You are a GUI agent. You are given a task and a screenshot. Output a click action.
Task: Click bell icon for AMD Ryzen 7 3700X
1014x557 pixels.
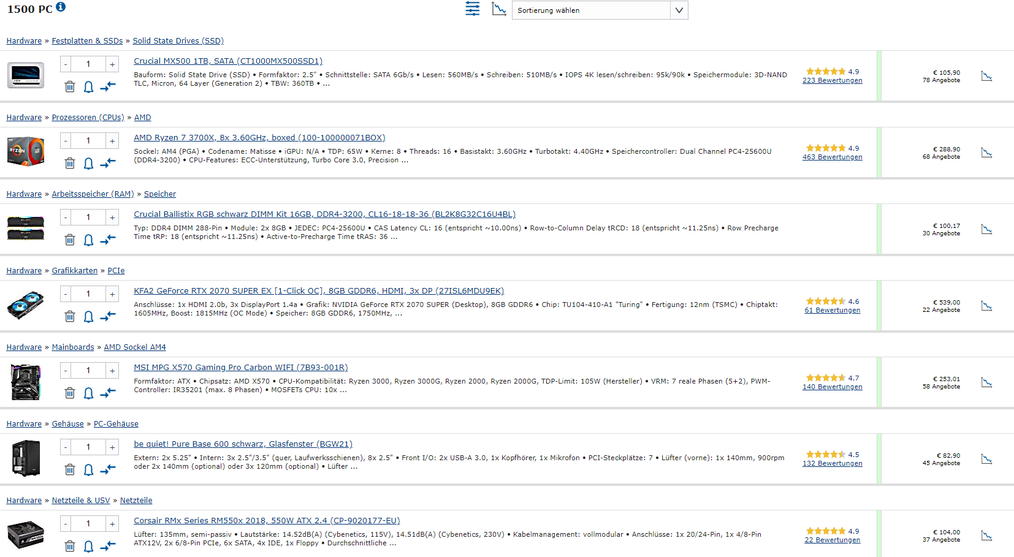(88, 164)
